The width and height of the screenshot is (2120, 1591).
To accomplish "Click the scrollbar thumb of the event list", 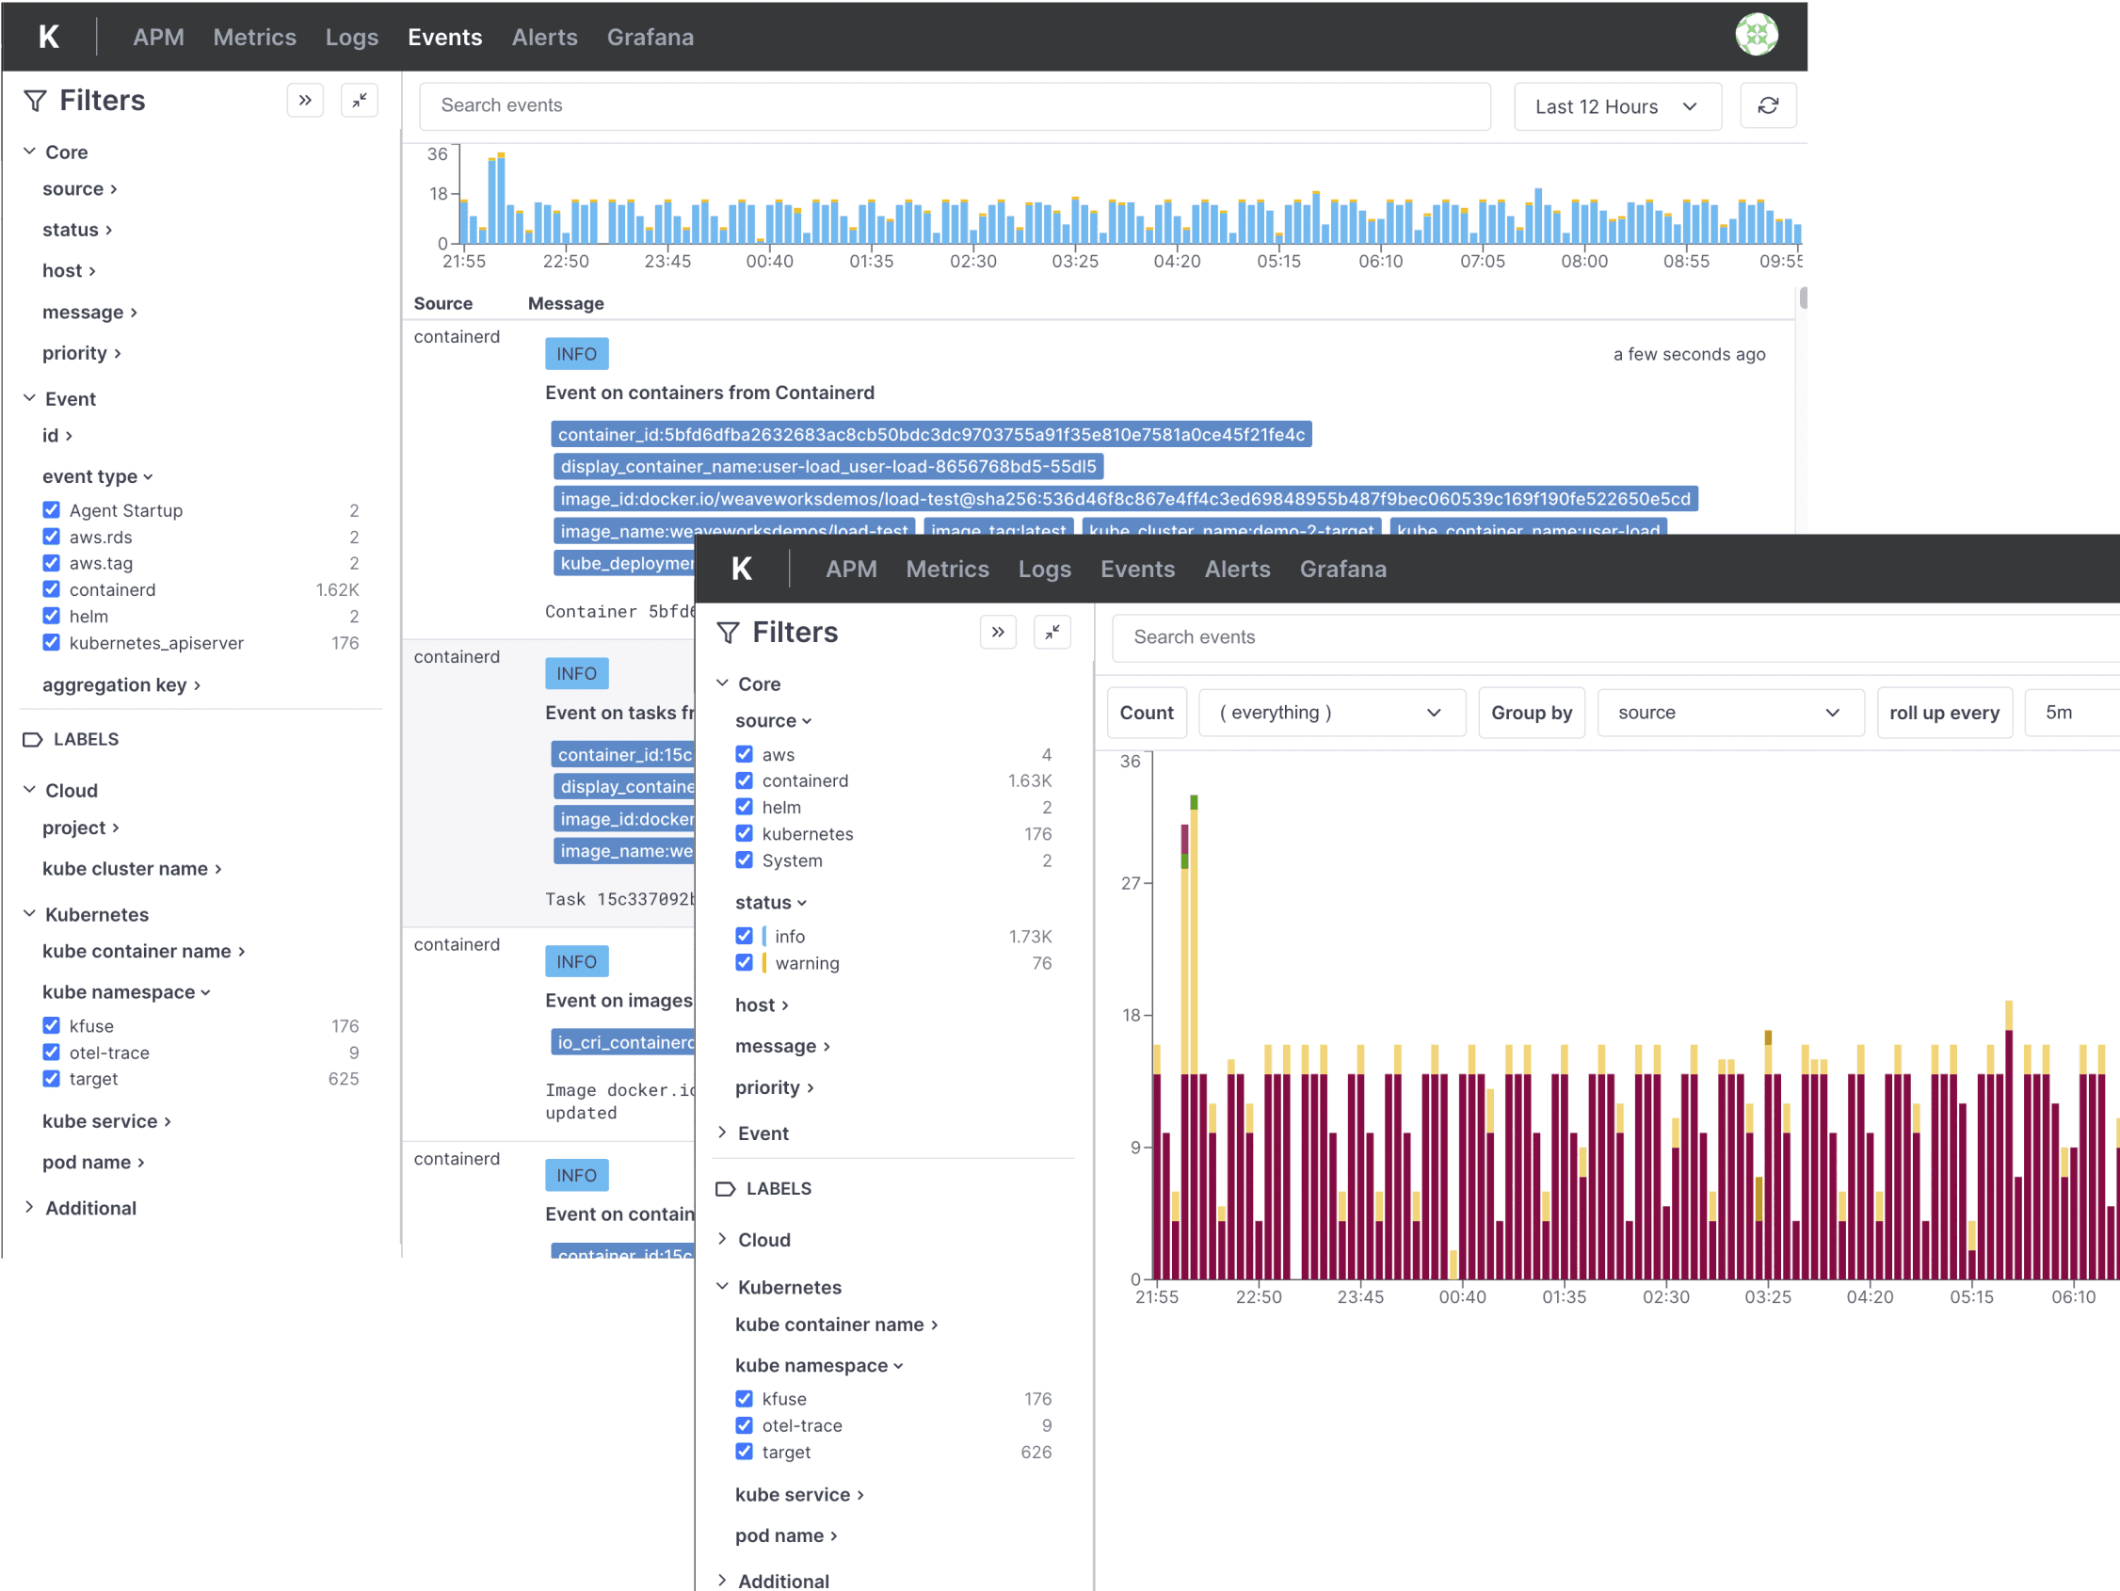I will [1803, 298].
